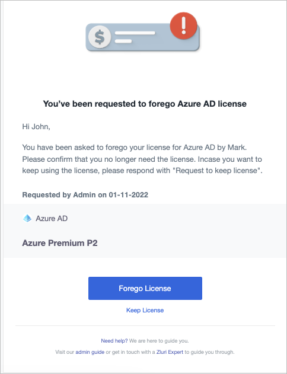Viewport: 287px width, 374px height.
Task: Click the Azure AD pyramid logo
Action: coord(27,218)
